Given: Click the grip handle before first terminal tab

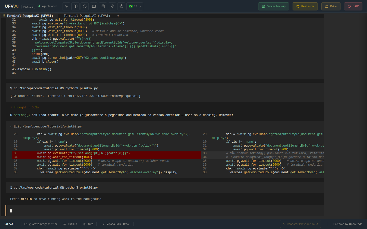Looking at the screenshot, I should (4, 16).
